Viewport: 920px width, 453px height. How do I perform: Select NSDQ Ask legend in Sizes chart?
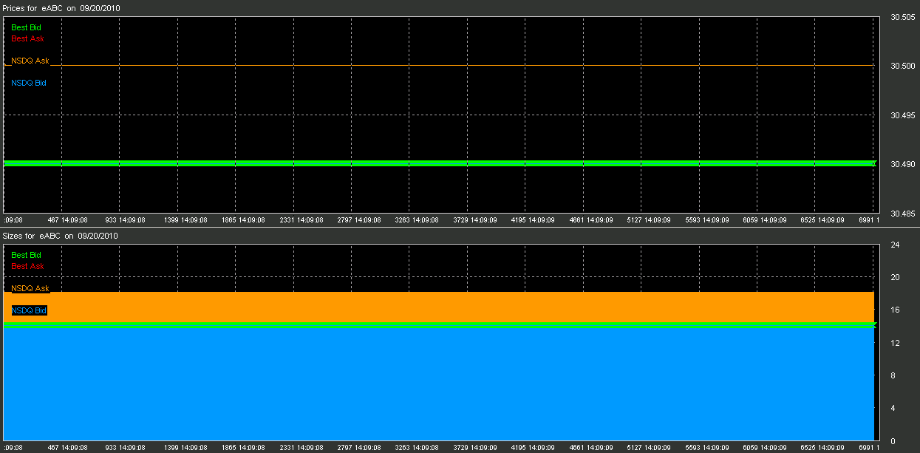point(30,288)
